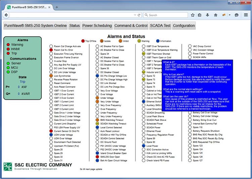Click orange Lost Synchronize indicator
Image resolution: width=252 pixels, height=179 pixels.
pyautogui.click(x=51, y=76)
